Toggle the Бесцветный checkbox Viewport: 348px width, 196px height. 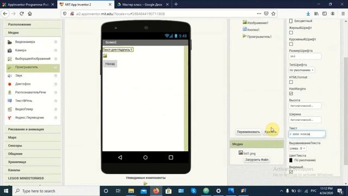click(291, 21)
